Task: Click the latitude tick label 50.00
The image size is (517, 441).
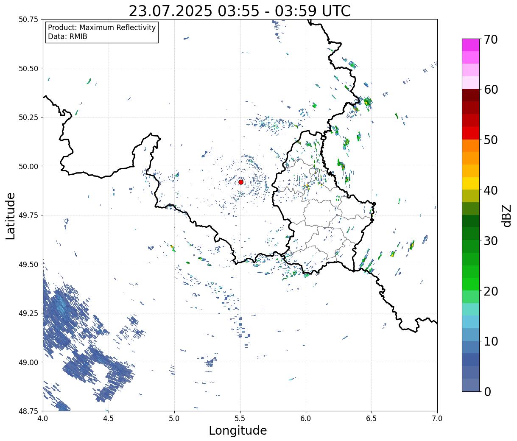Action: click(x=28, y=166)
